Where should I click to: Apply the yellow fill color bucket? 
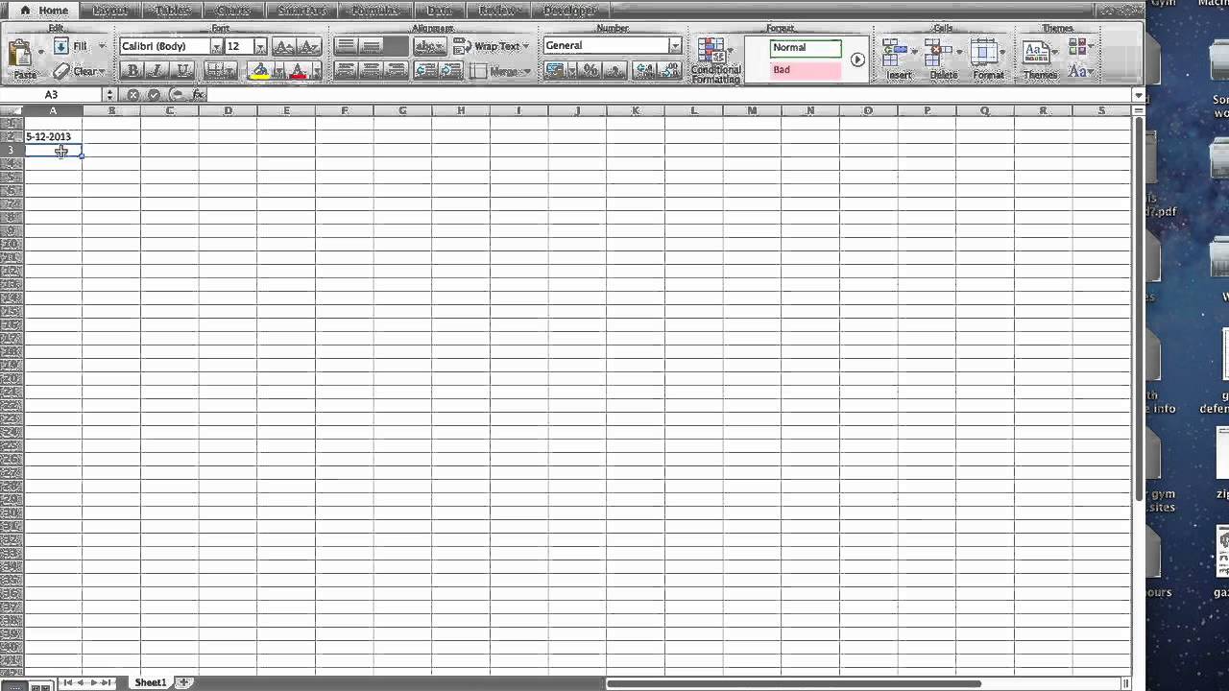click(x=259, y=71)
